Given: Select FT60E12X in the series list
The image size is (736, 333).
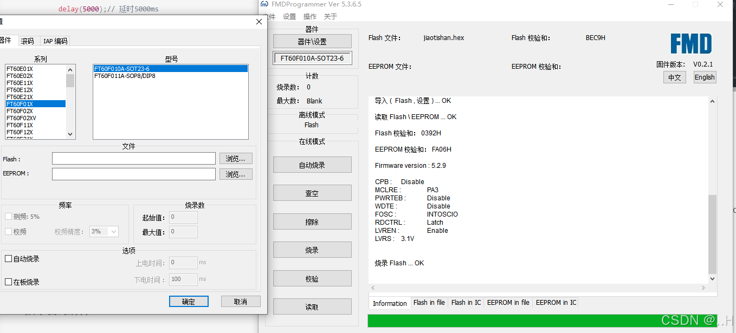Looking at the screenshot, I should [x=35, y=90].
